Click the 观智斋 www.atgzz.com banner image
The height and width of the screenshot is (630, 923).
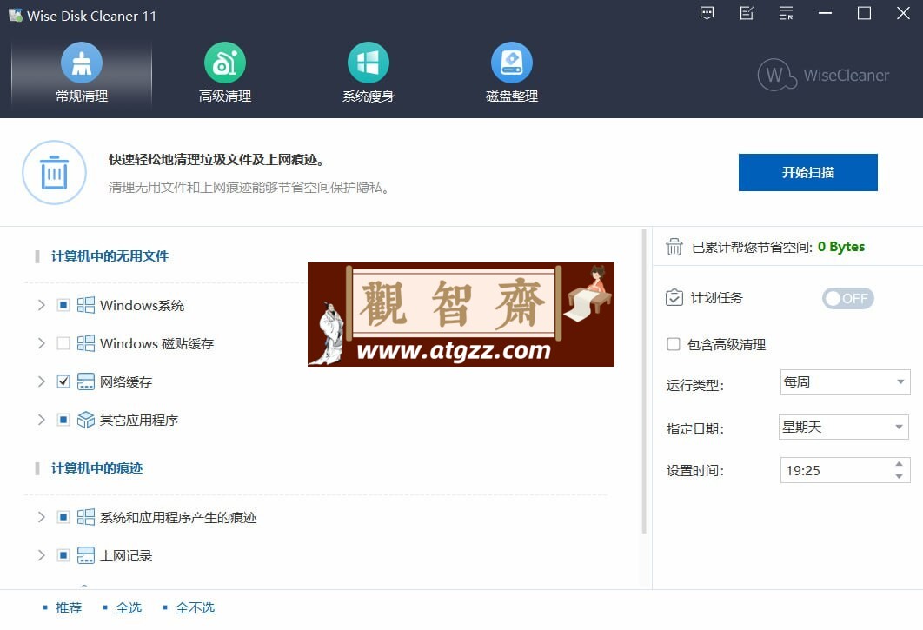pos(461,315)
